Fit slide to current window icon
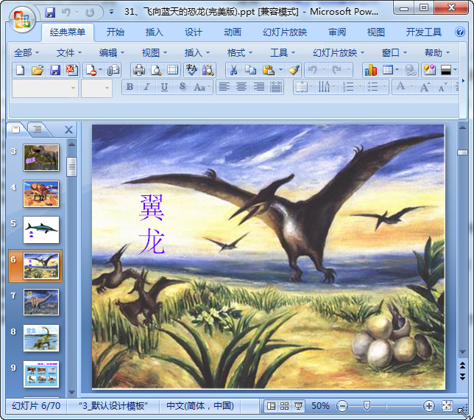Viewport: 474px width, 420px height. coord(447,406)
